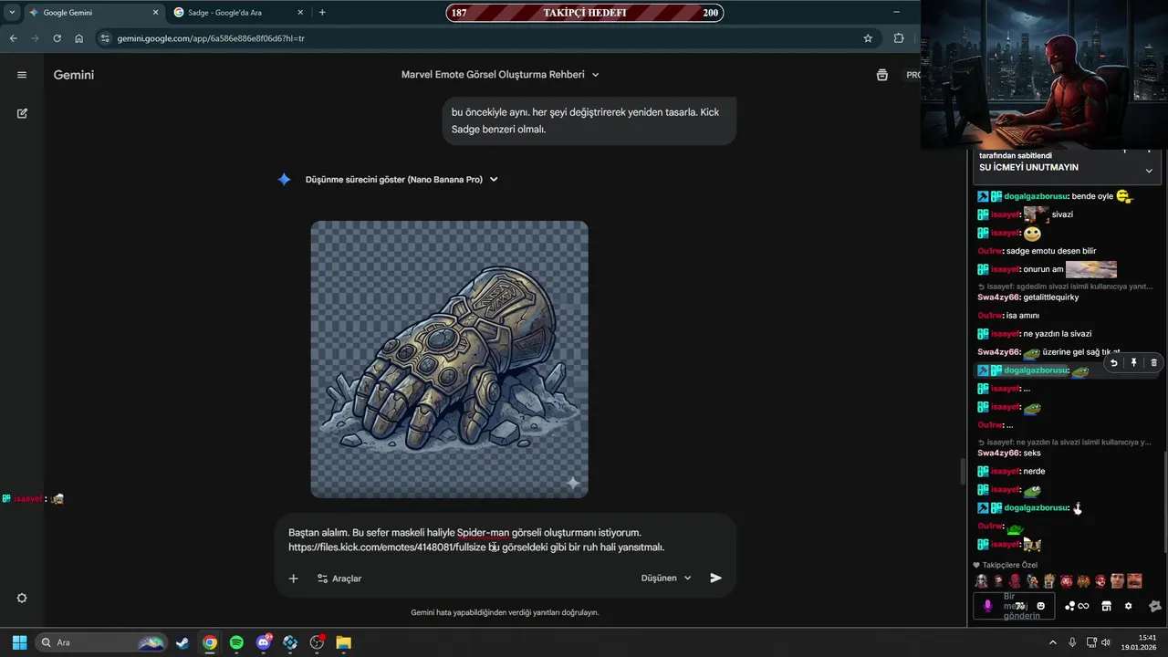This screenshot has height=657, width=1168.
Task: Click the 'sadge emotu desen bilir' message
Action: (x=1051, y=251)
